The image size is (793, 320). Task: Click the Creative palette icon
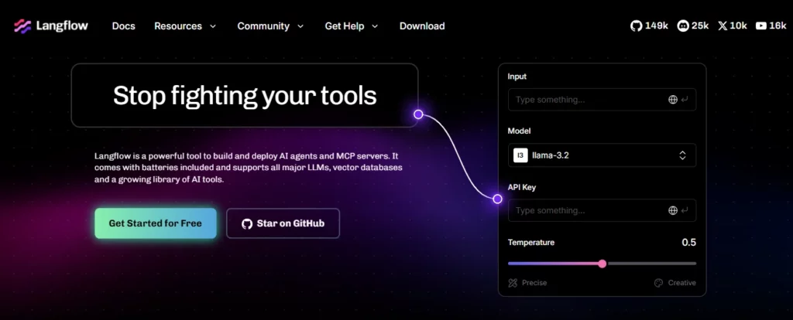click(x=658, y=283)
